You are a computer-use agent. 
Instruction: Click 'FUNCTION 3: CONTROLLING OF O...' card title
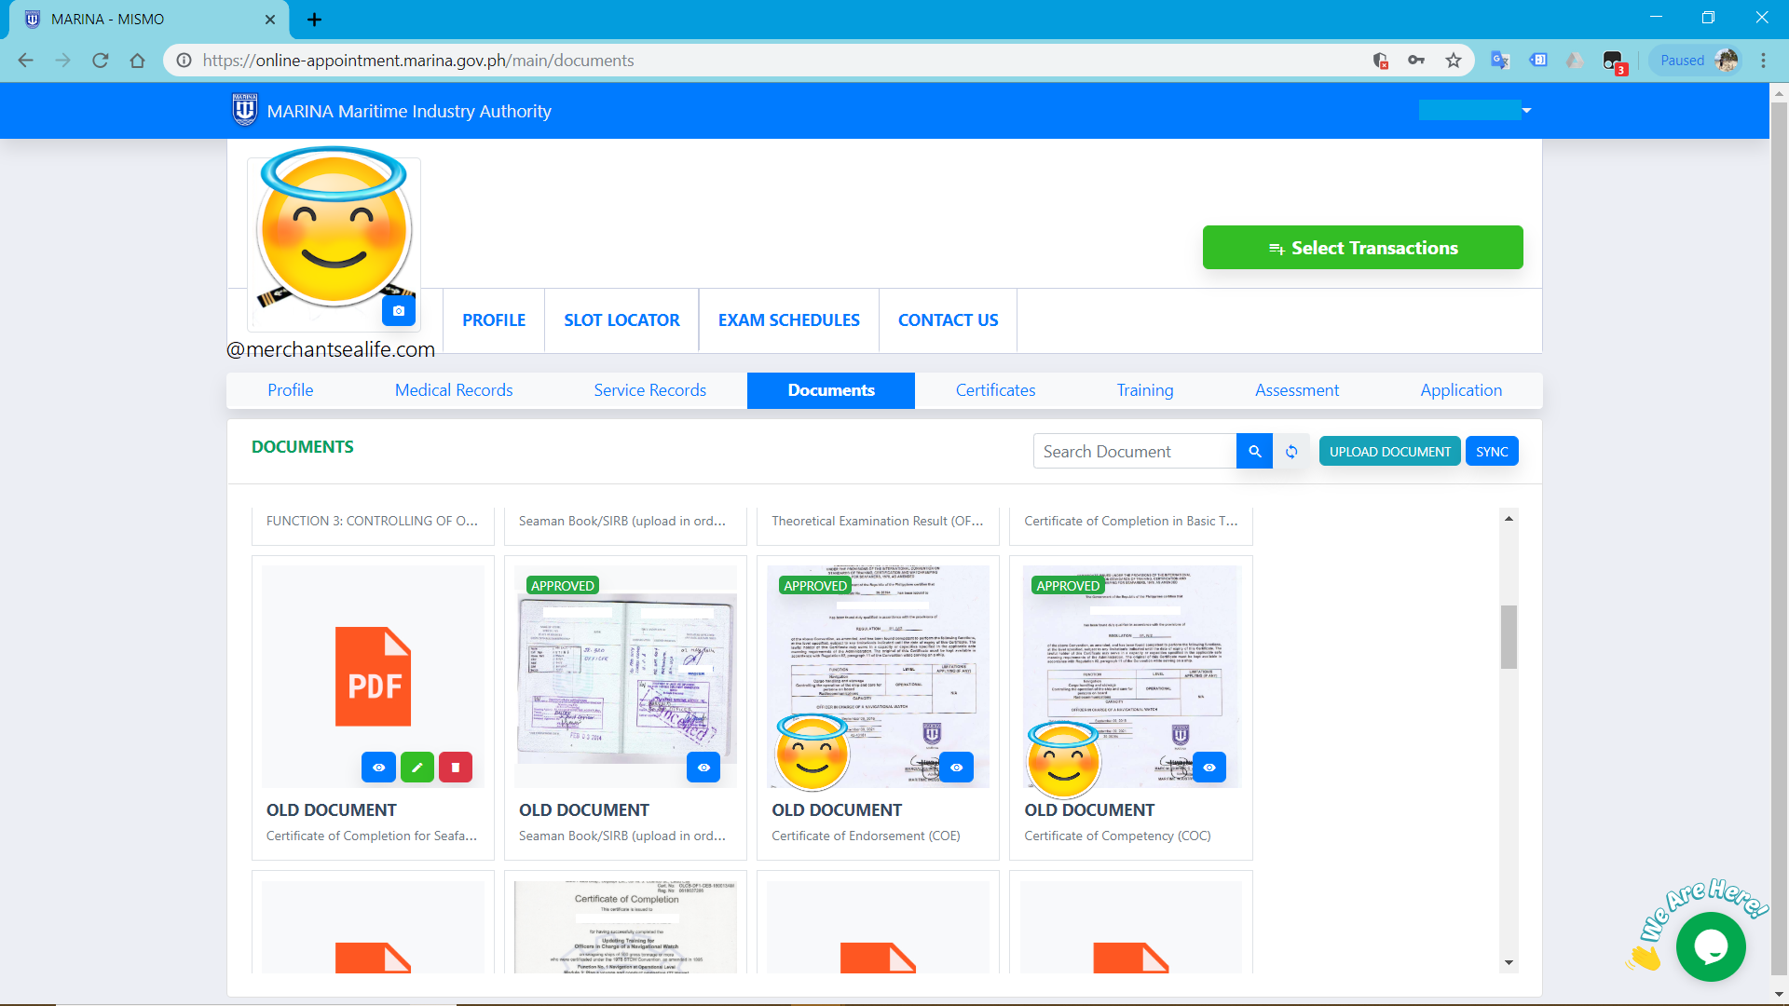372,521
